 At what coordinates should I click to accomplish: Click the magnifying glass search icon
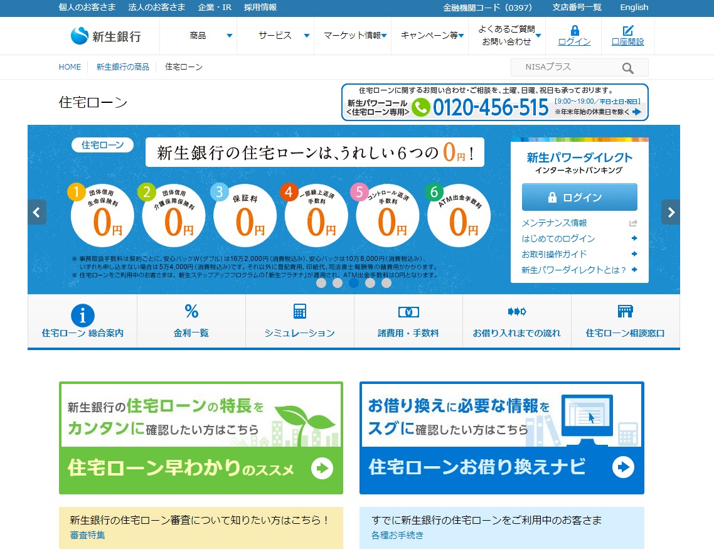click(628, 68)
